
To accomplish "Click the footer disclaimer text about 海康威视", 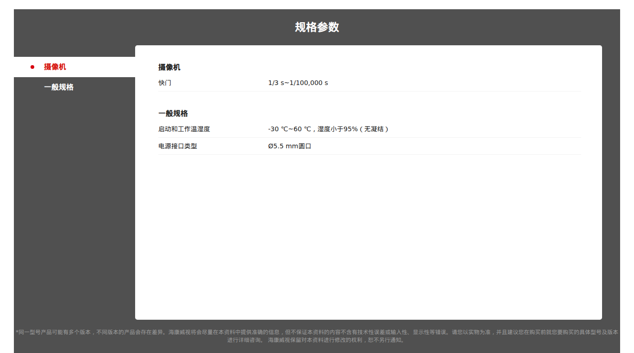I will (x=317, y=336).
